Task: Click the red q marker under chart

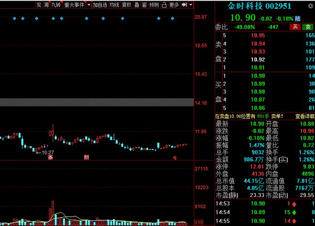Action: (x=175, y=157)
